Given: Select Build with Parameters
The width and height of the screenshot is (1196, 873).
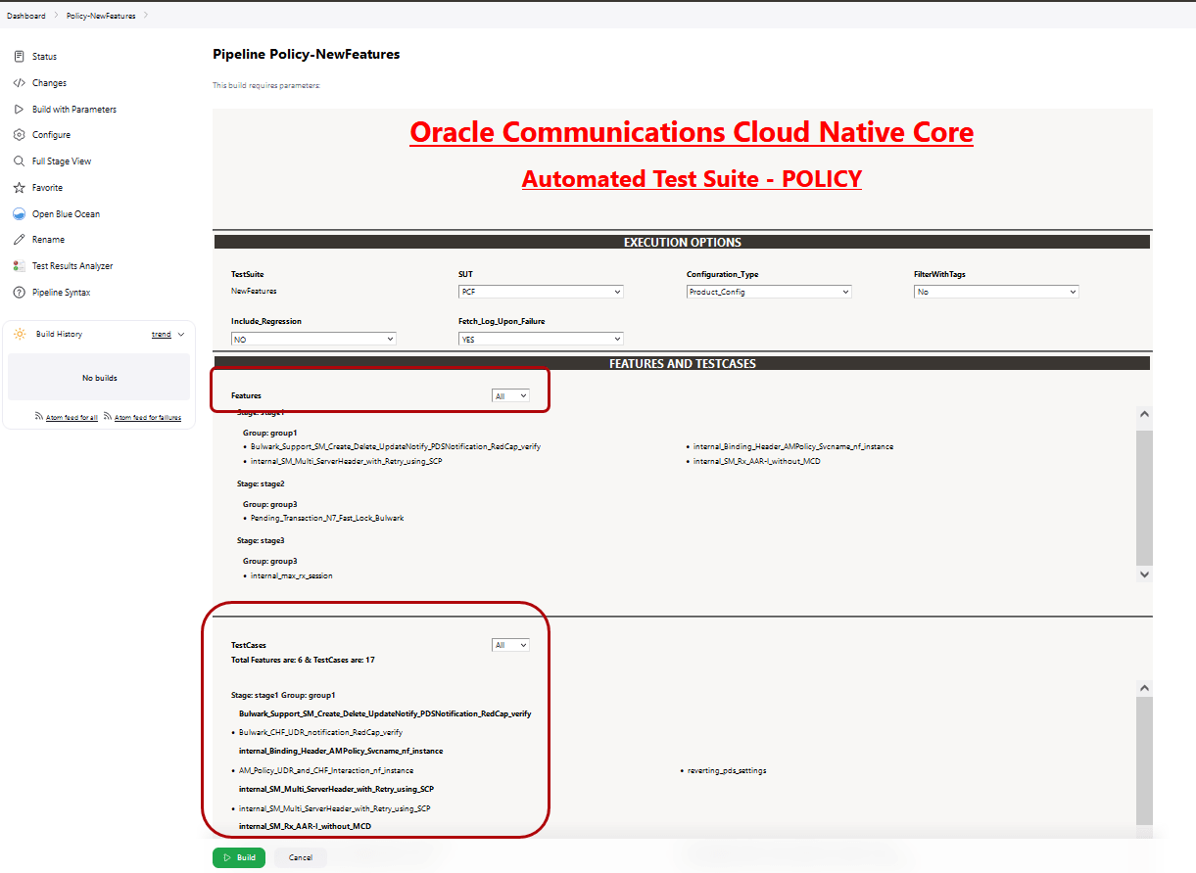Looking at the screenshot, I should (73, 110).
